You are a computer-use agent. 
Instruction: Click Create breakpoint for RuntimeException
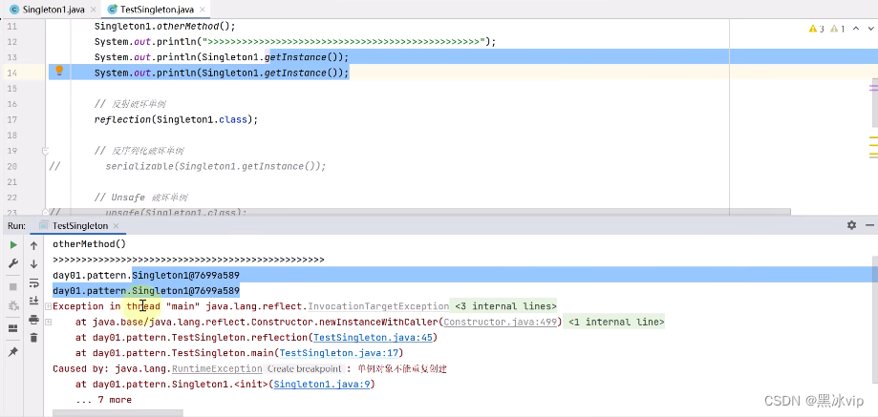(x=304, y=369)
